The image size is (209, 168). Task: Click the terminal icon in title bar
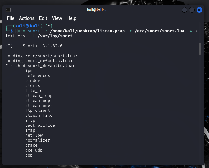[8, 10]
